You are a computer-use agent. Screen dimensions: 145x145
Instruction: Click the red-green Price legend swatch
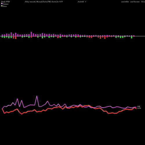pos(2,6)
